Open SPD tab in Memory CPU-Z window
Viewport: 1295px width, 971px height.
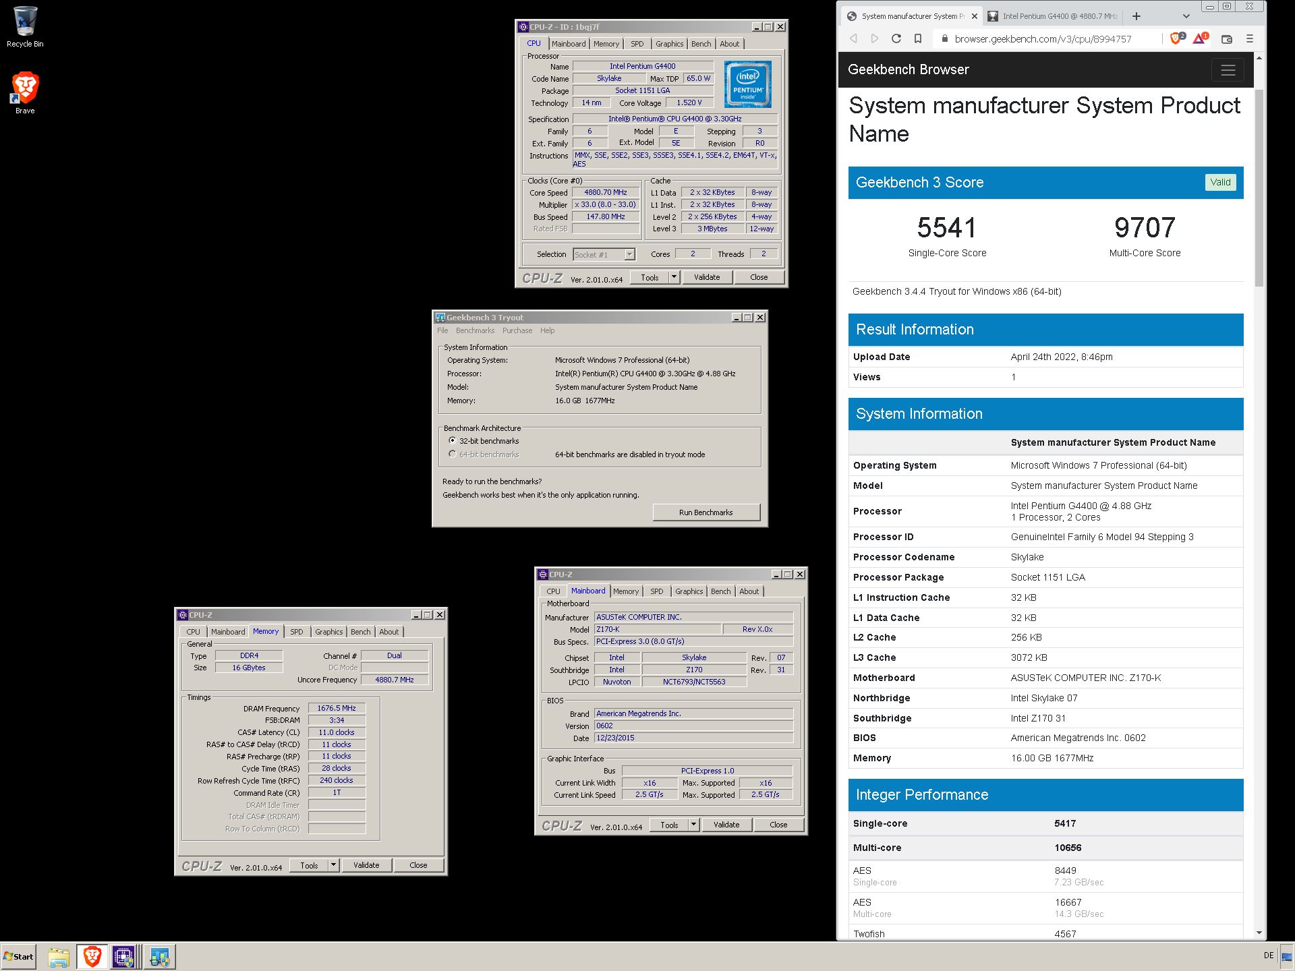coord(297,632)
